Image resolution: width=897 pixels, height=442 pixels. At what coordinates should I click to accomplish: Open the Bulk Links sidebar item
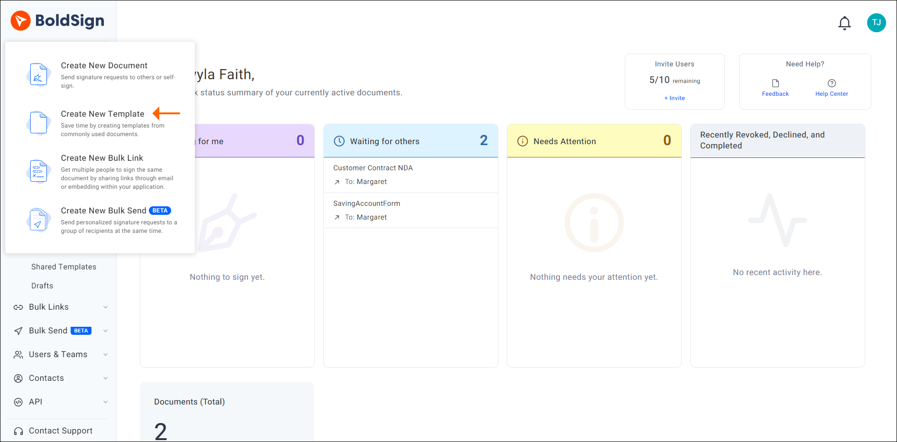(49, 307)
